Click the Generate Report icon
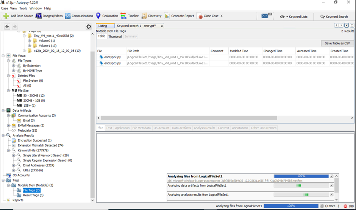356x210 pixels. point(167,16)
